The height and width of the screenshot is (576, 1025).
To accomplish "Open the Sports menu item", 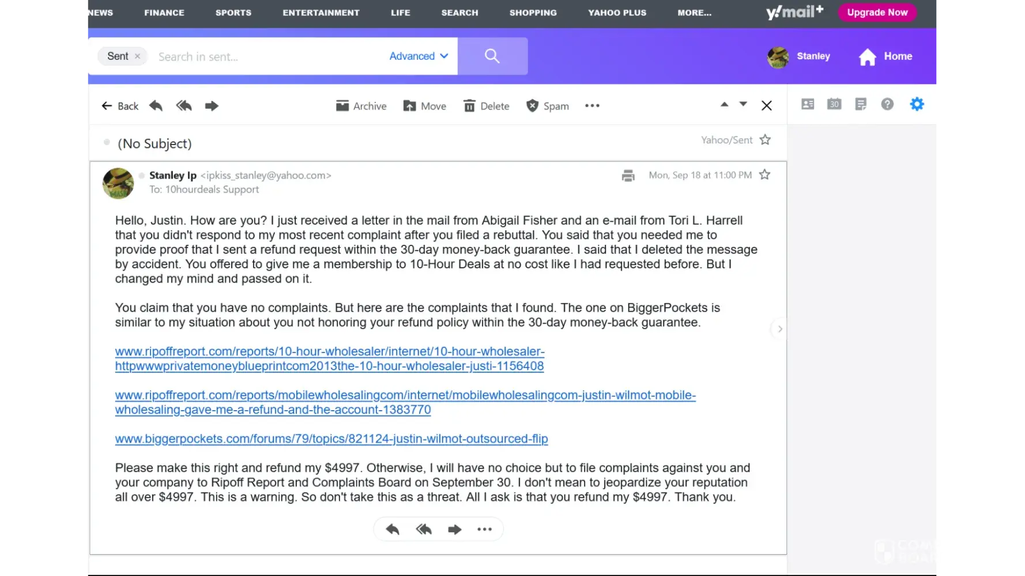I will point(233,13).
